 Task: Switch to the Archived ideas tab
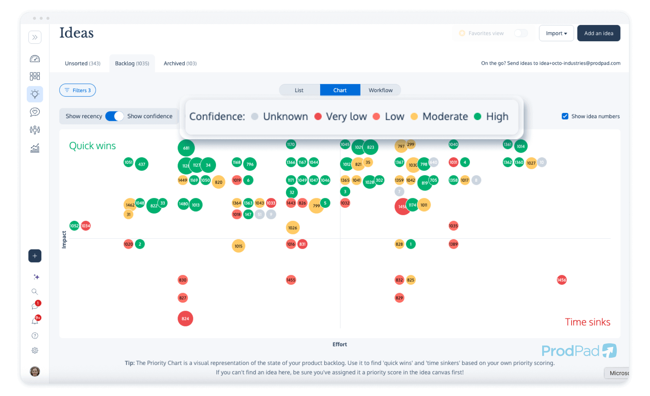pyautogui.click(x=180, y=63)
